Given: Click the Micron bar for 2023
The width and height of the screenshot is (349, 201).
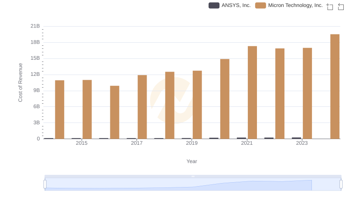Looking at the screenshot, I should pos(307,93).
